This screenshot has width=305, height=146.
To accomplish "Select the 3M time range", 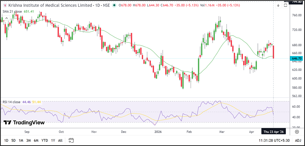I will (x=28, y=140).
